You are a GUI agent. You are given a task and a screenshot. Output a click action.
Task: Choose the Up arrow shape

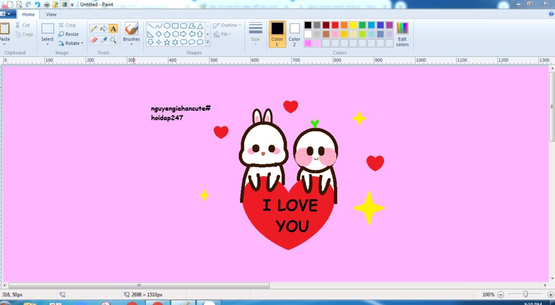(x=200, y=34)
